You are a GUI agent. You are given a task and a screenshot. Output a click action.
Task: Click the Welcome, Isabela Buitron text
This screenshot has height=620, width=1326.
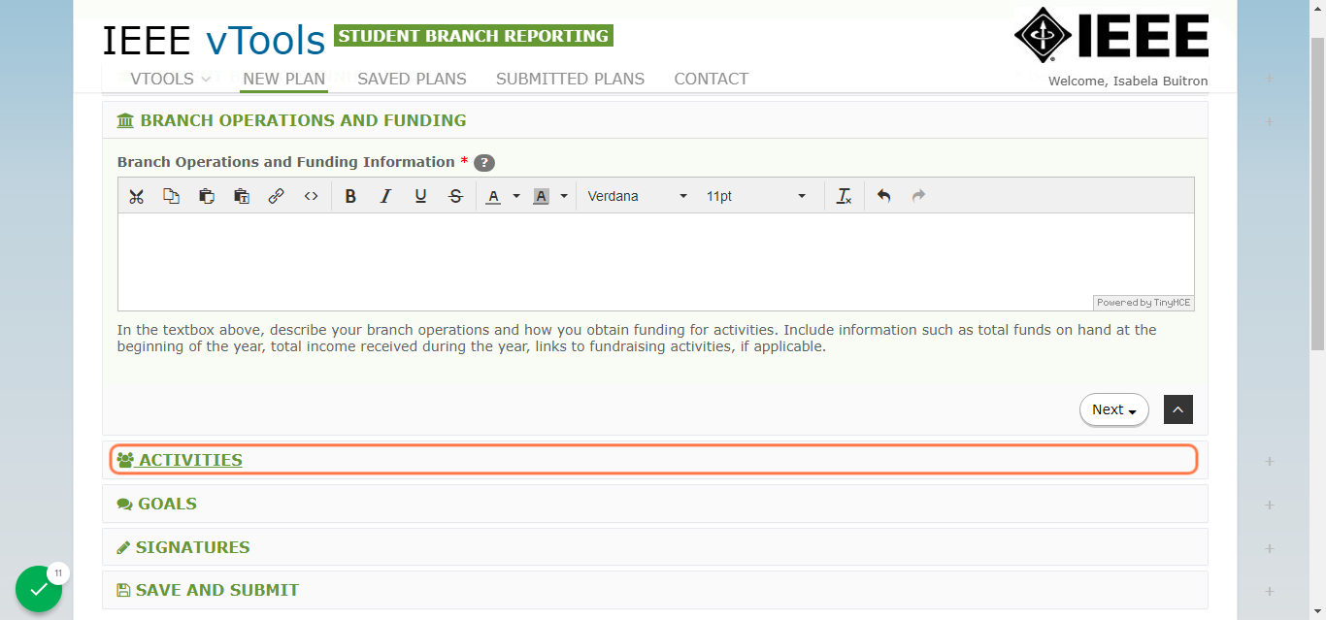(1128, 82)
